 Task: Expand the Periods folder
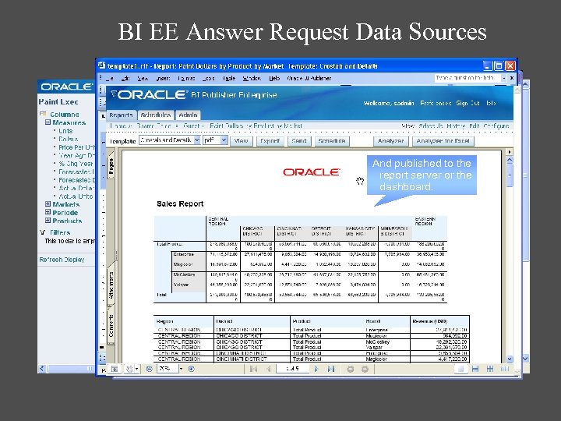pyautogui.click(x=48, y=212)
